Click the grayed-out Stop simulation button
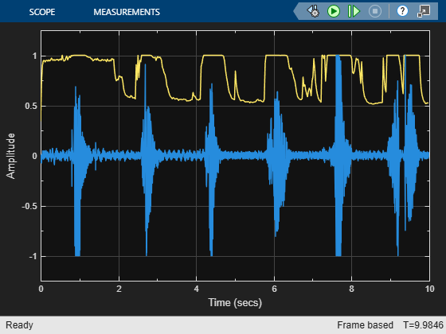 click(x=375, y=11)
